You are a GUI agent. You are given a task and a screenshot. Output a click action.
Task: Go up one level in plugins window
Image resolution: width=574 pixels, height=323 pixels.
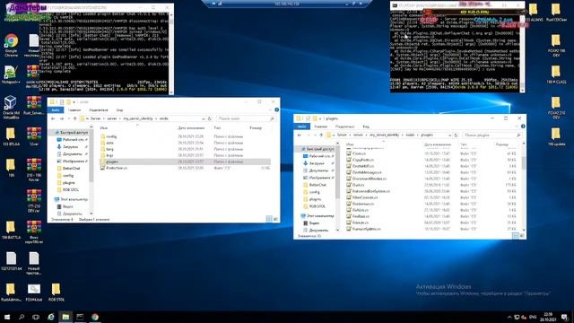pyautogui.click(x=321, y=135)
